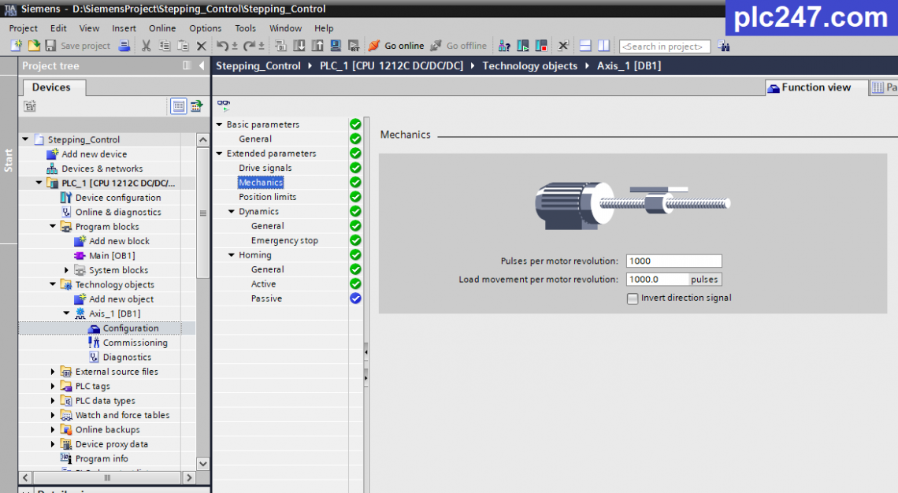Click the project tree scroll down arrow
Viewport: 898px width, 493px height.
pos(202,464)
